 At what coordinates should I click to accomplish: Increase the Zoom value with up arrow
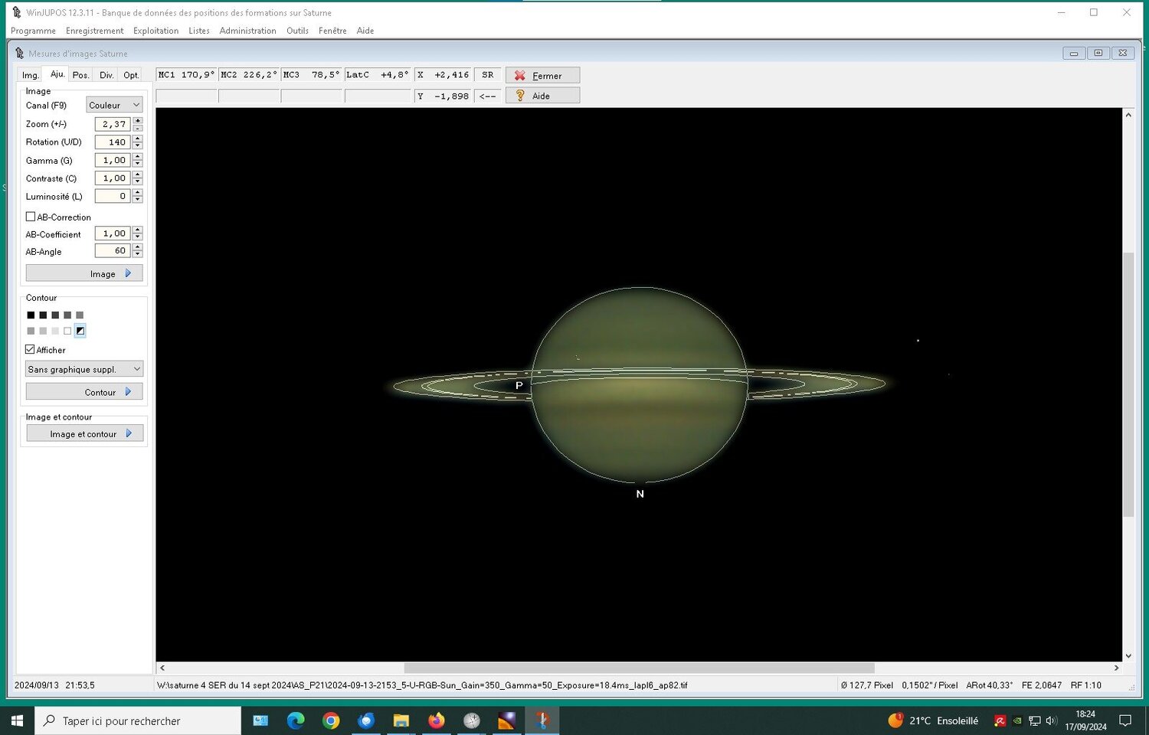coord(138,120)
